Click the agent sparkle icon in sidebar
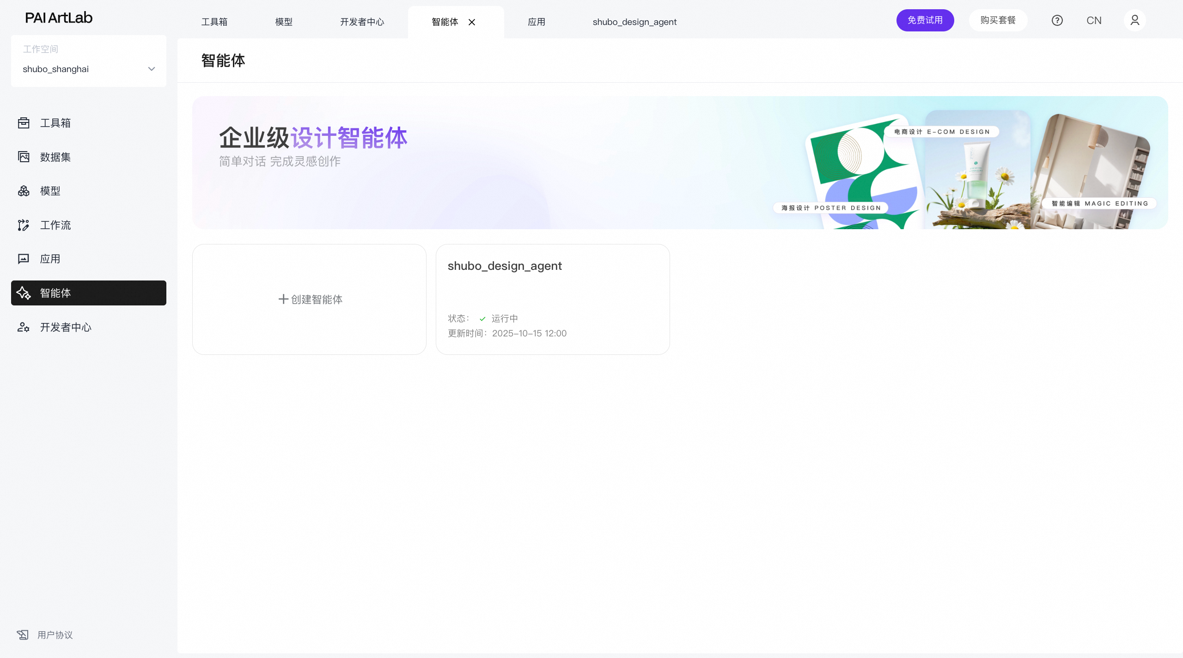 [24, 293]
